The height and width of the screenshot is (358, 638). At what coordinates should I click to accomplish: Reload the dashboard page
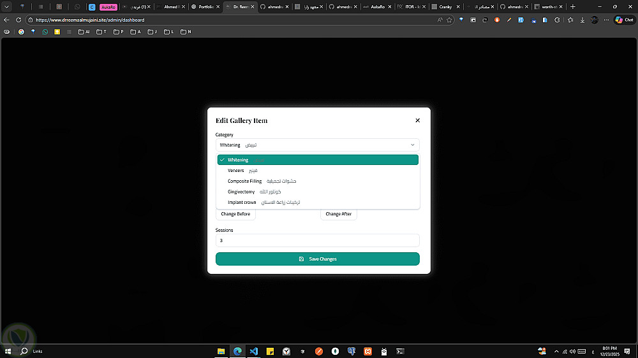click(x=19, y=20)
